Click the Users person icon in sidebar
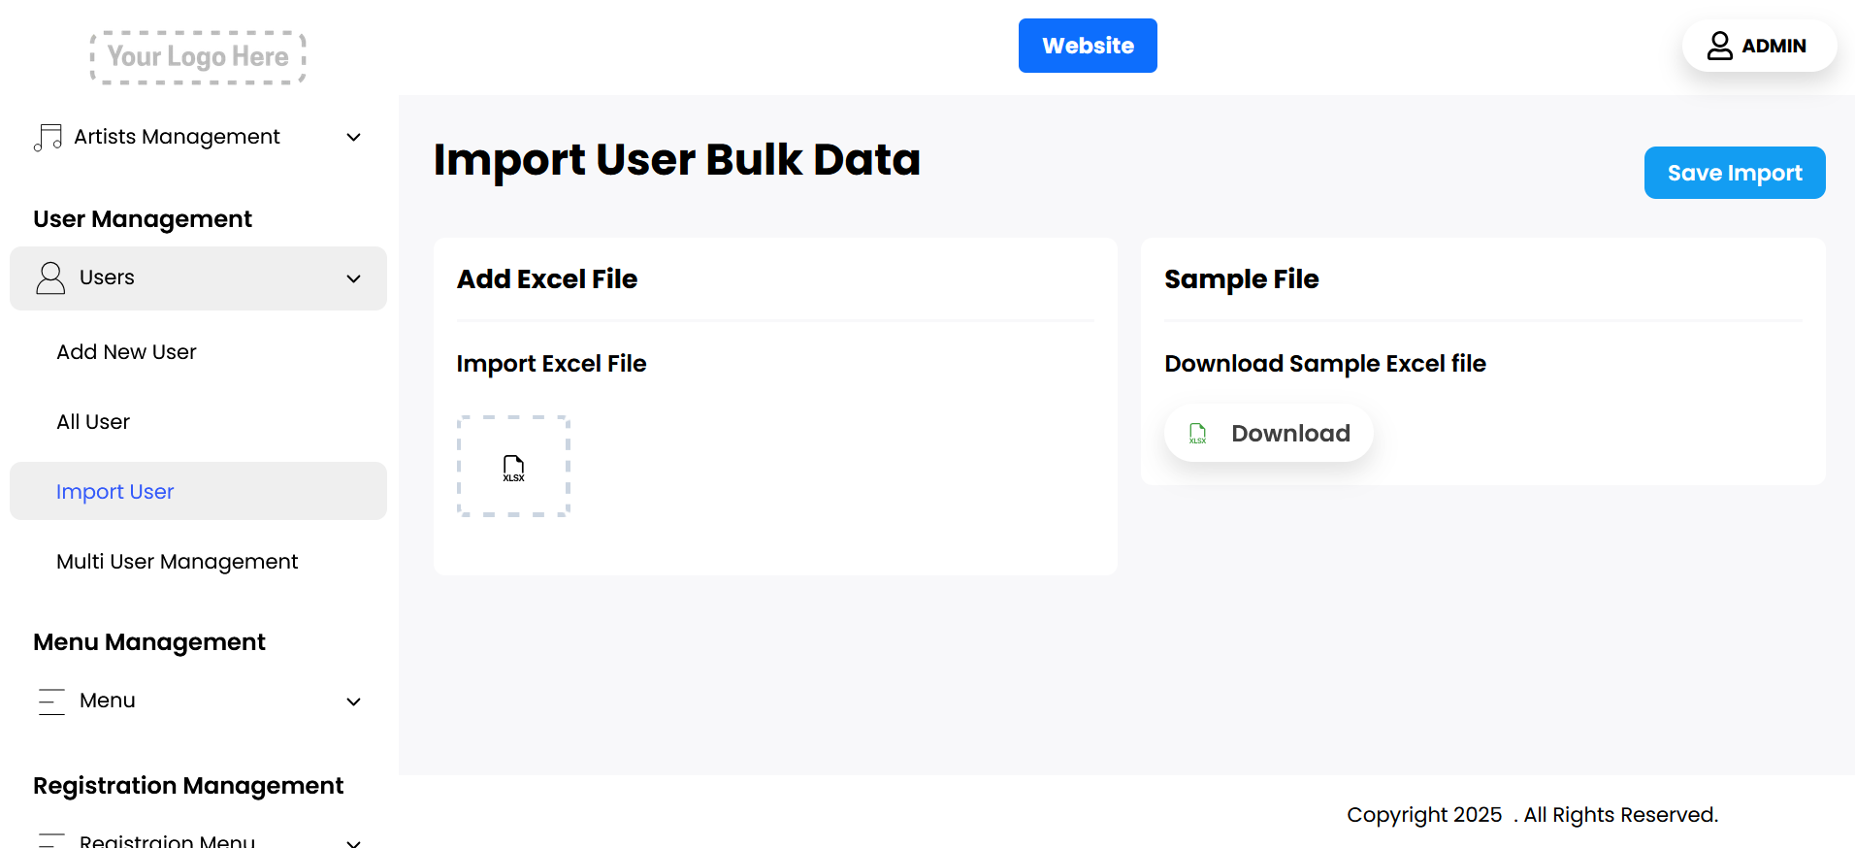 click(50, 278)
